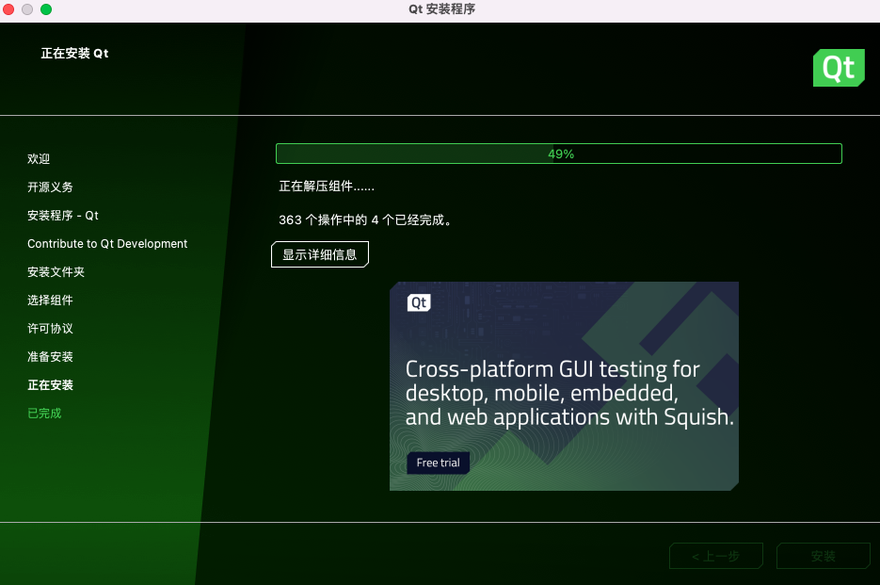Select 欢迎 step in sidebar
The width and height of the screenshot is (880, 585).
pos(39,159)
